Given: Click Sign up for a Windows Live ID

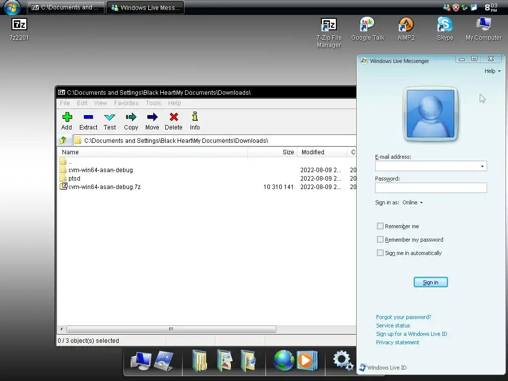Looking at the screenshot, I should point(411,334).
